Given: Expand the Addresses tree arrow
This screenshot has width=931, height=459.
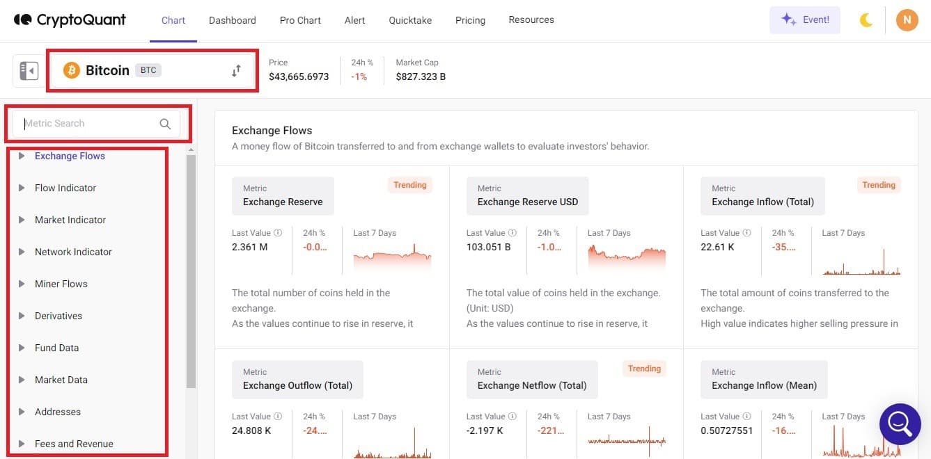Looking at the screenshot, I should click(22, 412).
